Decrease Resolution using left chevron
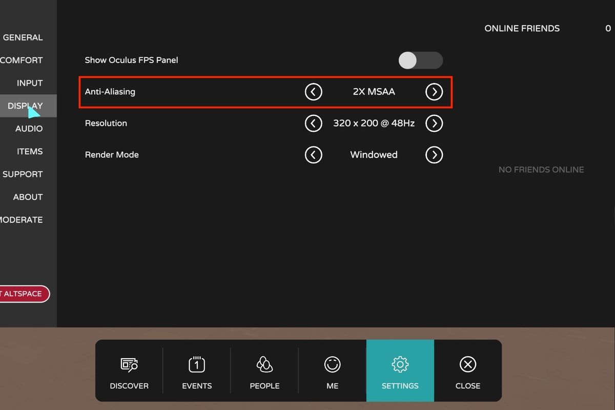615x410 pixels. [x=314, y=123]
